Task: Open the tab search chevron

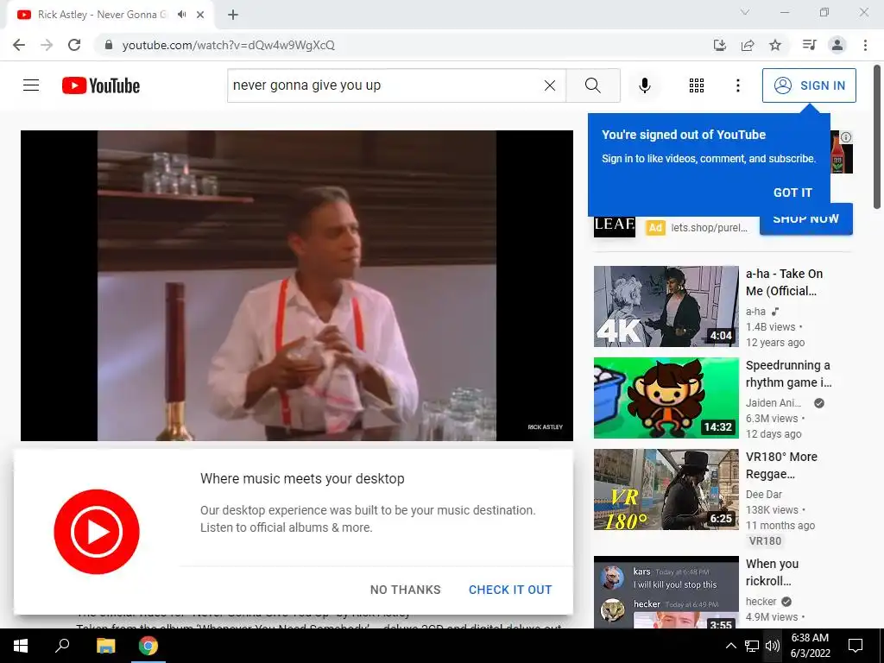Action: click(745, 12)
